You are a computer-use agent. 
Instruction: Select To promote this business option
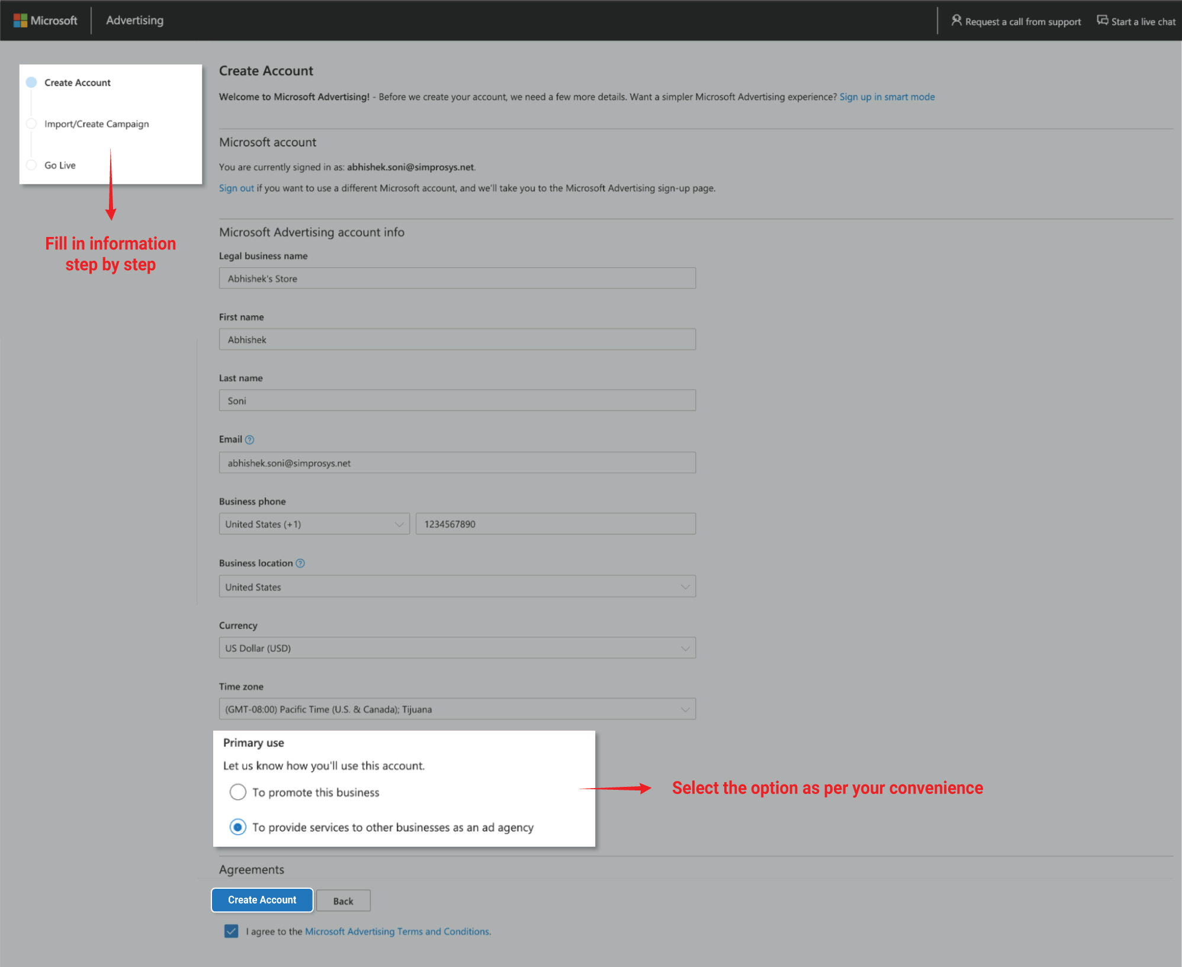[238, 792]
